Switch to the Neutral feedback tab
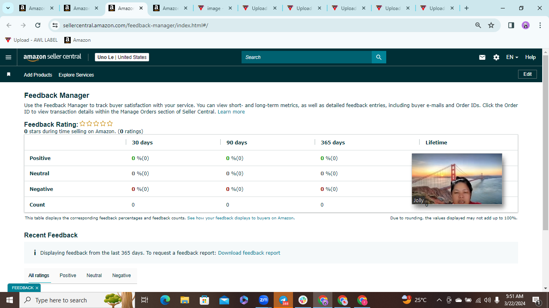 click(94, 276)
